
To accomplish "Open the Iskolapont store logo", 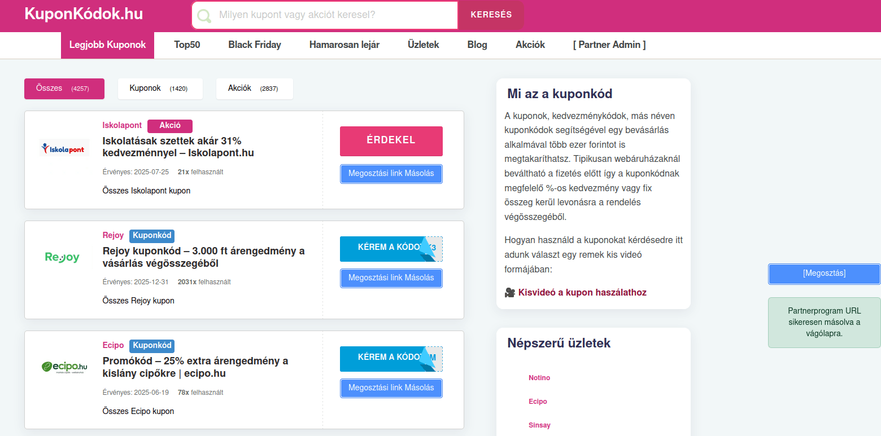I will 64,148.
